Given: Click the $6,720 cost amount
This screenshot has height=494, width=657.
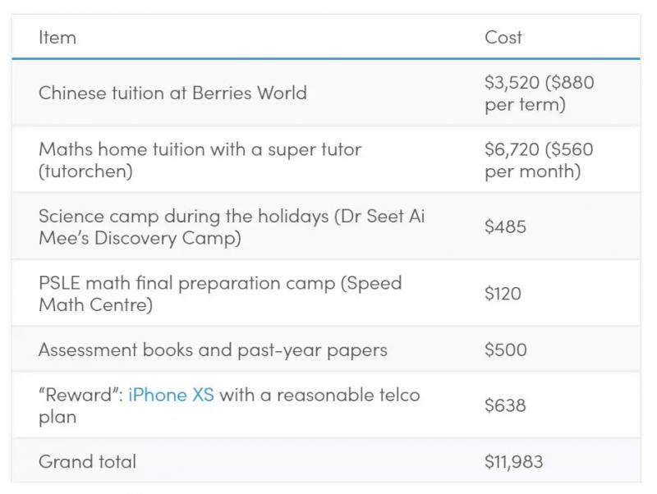Looking at the screenshot, I should 512,149.
